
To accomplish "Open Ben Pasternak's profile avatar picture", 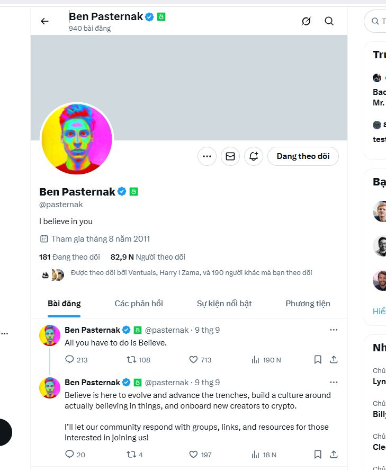I will [76, 139].
